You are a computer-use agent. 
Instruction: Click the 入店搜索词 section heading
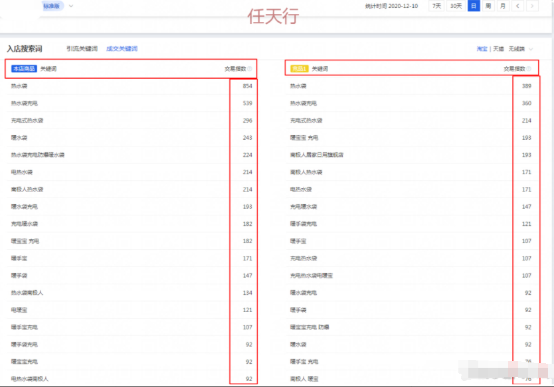(x=25, y=48)
